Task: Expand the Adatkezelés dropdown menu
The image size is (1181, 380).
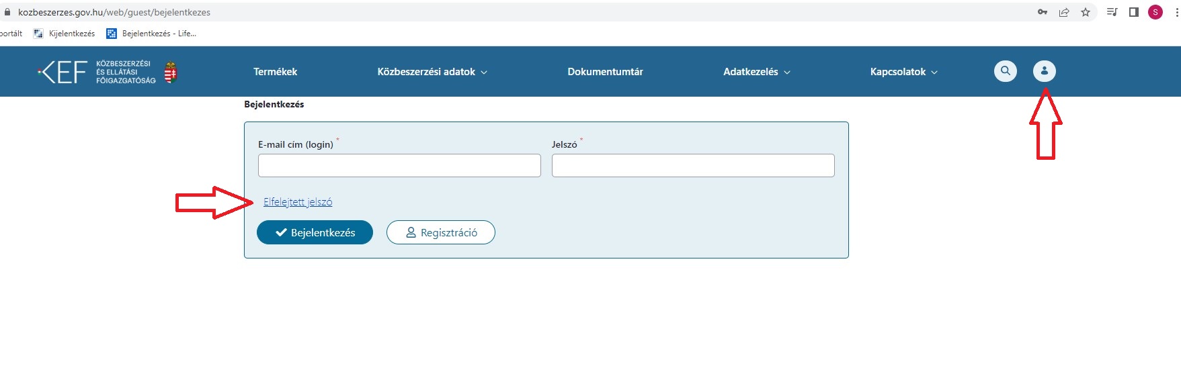Action: click(x=757, y=72)
